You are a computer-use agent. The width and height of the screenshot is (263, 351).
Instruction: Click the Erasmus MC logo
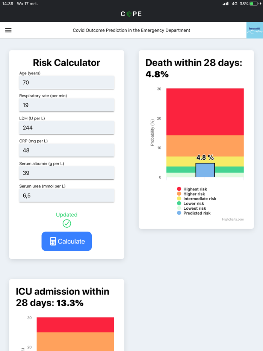[255, 30]
